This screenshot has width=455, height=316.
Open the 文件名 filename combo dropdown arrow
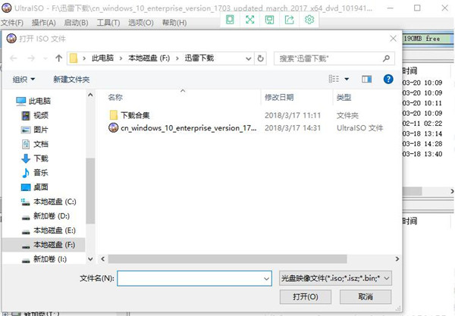[x=266, y=279]
